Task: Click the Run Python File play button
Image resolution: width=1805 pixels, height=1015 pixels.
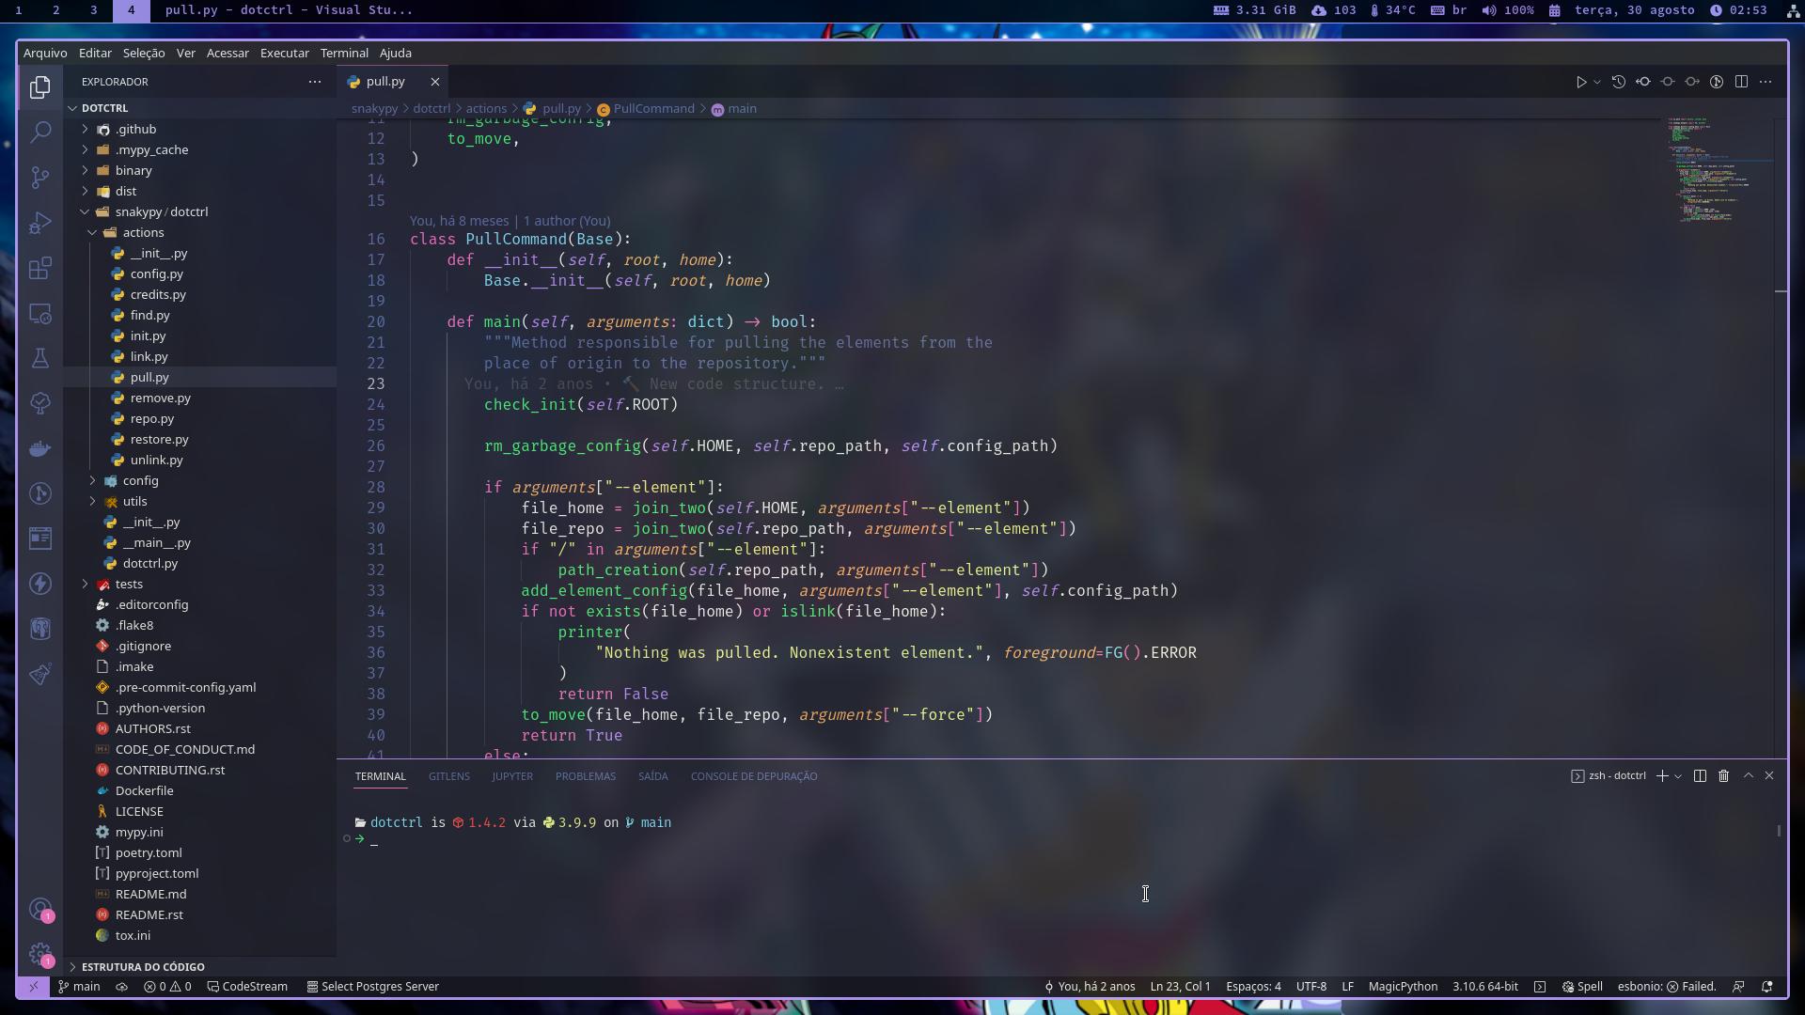Action: coord(1580,82)
